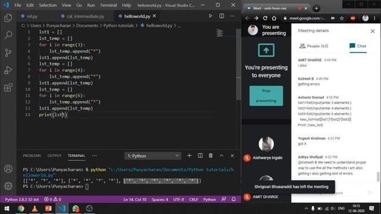
Task: Kill the terminal with trash icon
Action: point(211,156)
